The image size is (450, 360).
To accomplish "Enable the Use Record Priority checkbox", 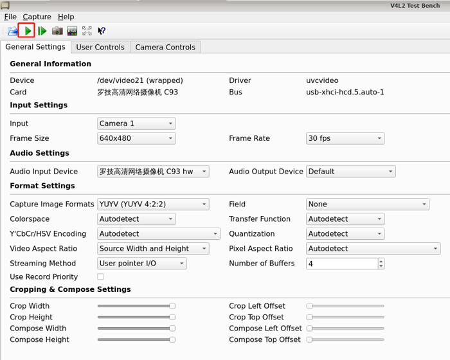I will pyautogui.click(x=100, y=277).
